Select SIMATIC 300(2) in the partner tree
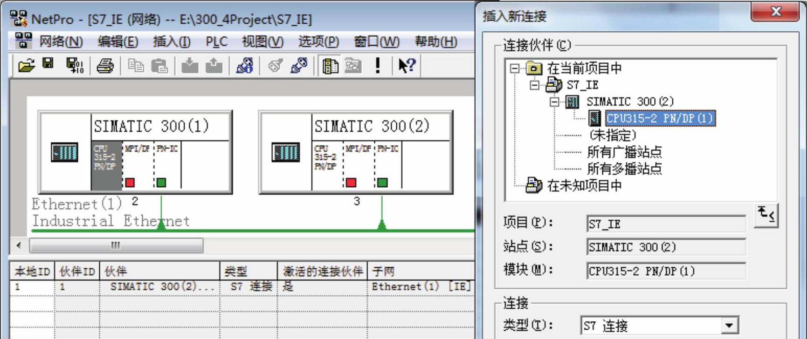Viewport: 807px width, 339px height. tap(630, 102)
